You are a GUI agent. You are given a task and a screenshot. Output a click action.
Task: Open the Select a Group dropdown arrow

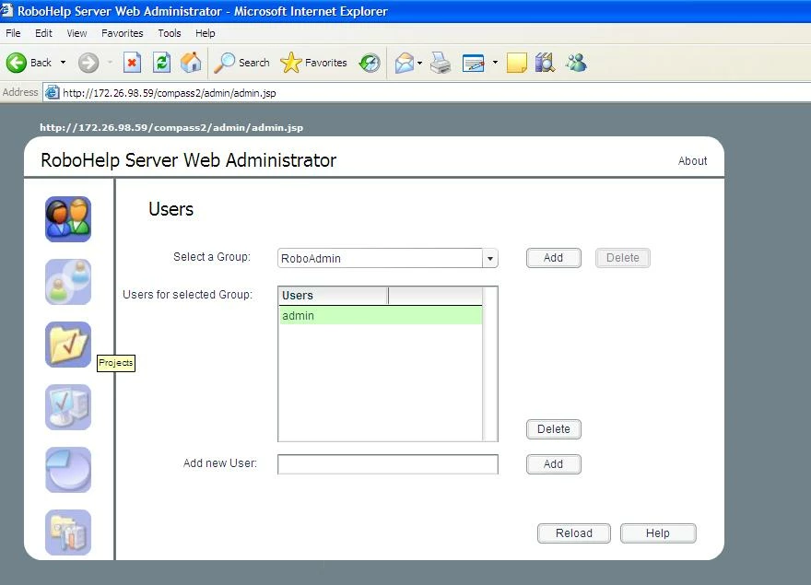tap(489, 258)
